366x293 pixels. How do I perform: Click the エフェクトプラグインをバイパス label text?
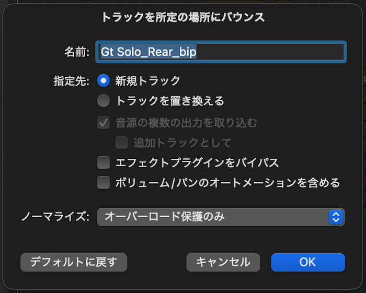tap(197, 162)
